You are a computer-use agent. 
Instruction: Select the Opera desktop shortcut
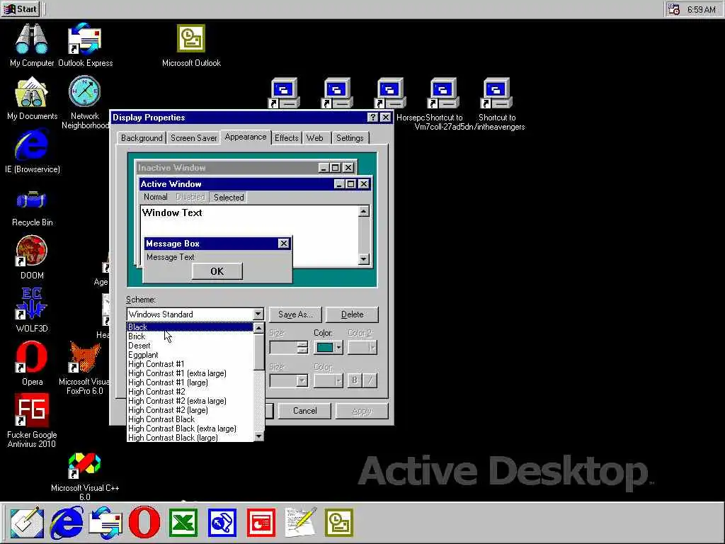click(x=32, y=363)
